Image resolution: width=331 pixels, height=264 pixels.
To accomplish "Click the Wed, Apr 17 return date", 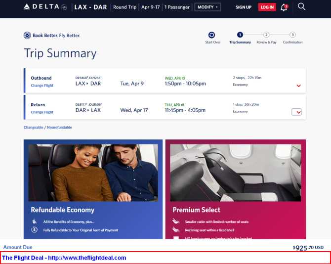I will pyautogui.click(x=134, y=110).
